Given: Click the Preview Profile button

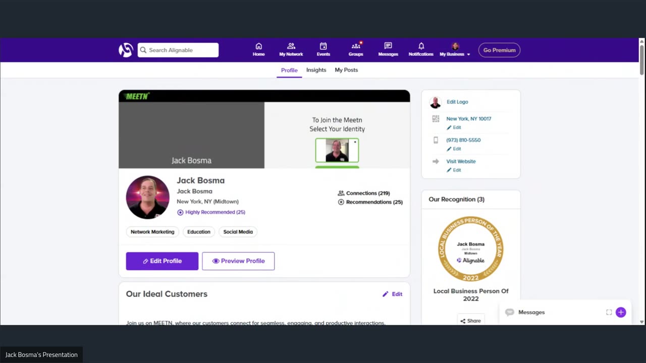Looking at the screenshot, I should tap(238, 261).
